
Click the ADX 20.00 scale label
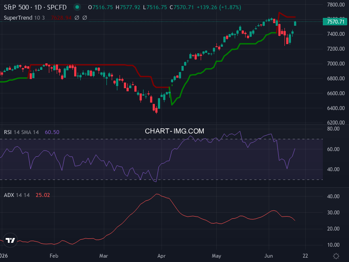[333, 229]
